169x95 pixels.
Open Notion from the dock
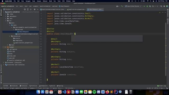tap(73, 92)
